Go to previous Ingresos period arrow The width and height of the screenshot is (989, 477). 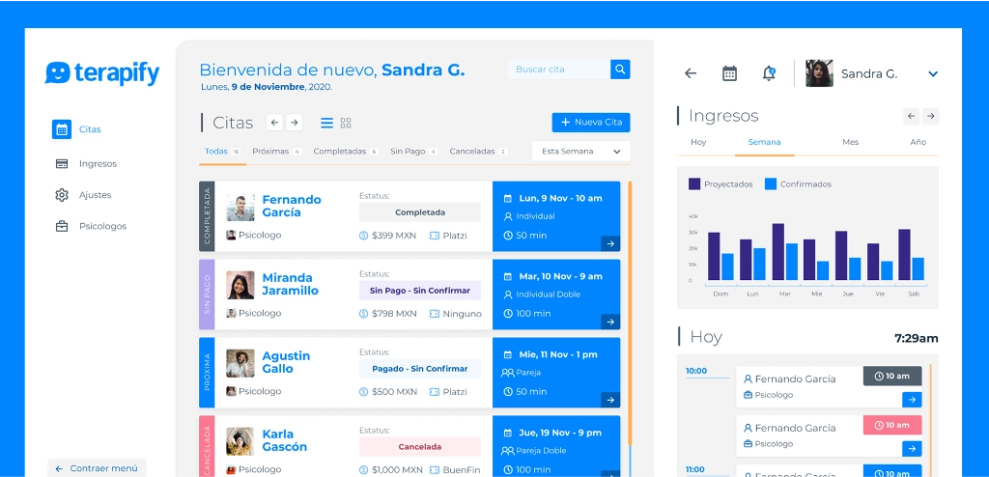(x=911, y=116)
